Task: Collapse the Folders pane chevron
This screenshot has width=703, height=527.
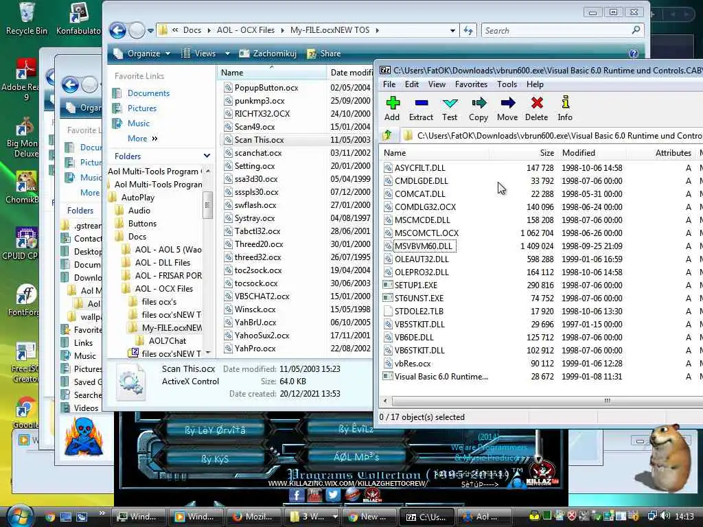Action: pos(207,156)
